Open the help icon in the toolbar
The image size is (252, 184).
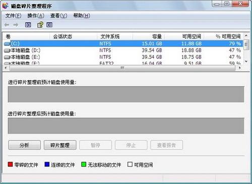click(x=40, y=25)
